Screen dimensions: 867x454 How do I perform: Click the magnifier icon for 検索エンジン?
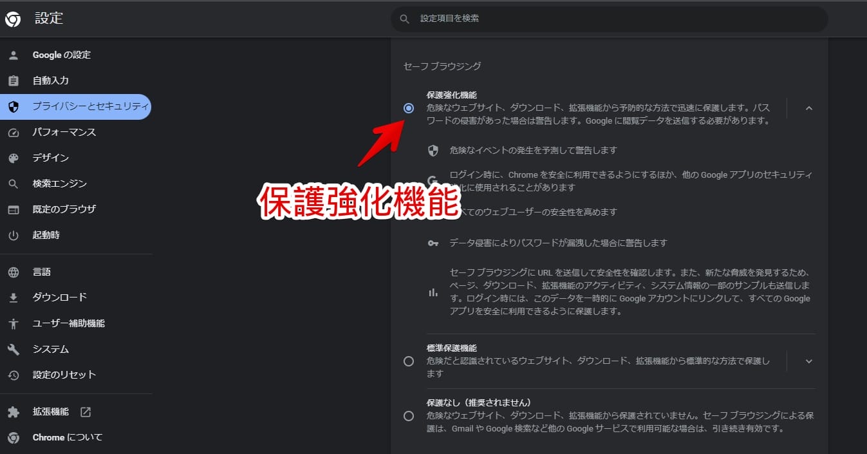click(14, 184)
